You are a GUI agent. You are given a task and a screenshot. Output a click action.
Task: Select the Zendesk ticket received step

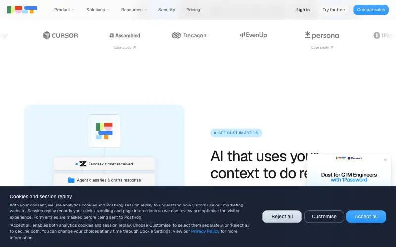104,164
